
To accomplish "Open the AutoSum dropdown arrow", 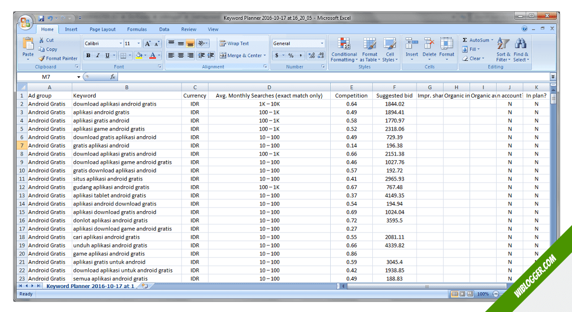I will 492,40.
